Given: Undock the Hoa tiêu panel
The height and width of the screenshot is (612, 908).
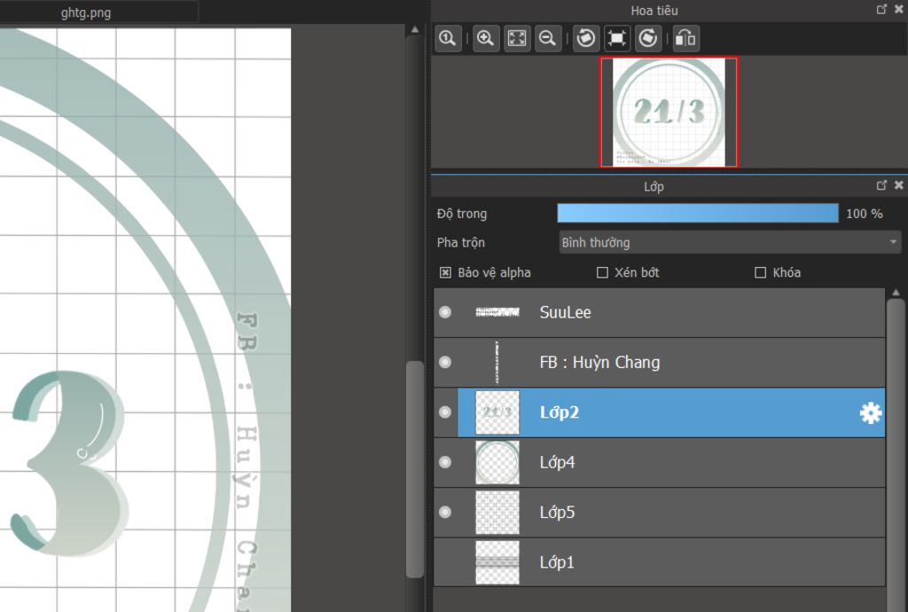Looking at the screenshot, I should coord(881,9).
